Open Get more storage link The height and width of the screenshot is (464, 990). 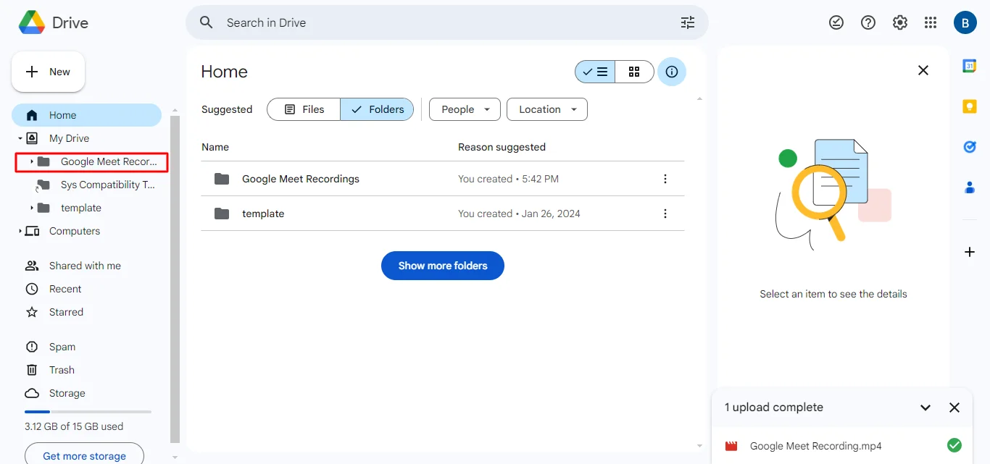pyautogui.click(x=83, y=455)
